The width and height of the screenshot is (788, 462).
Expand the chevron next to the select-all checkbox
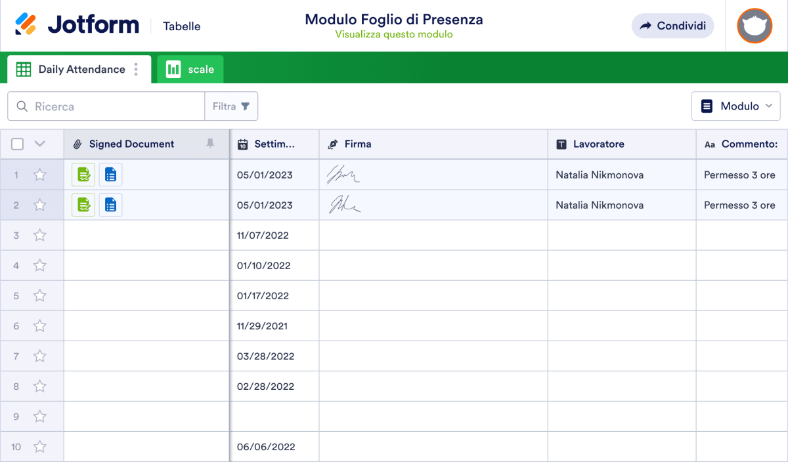point(38,143)
